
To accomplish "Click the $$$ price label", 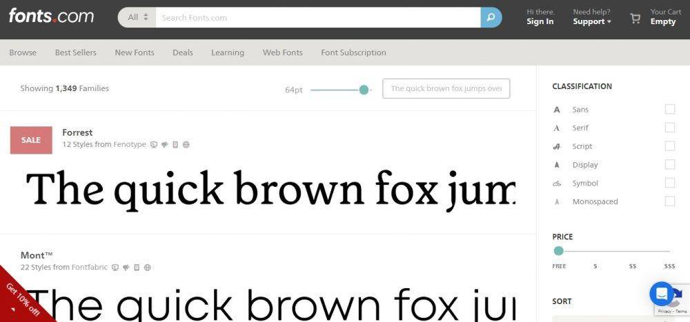I will tap(669, 266).
